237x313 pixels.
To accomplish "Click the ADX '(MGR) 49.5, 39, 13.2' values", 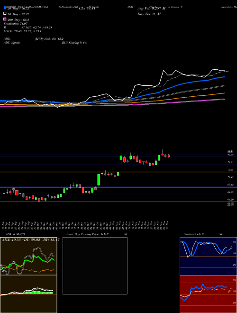I will [49, 39].
